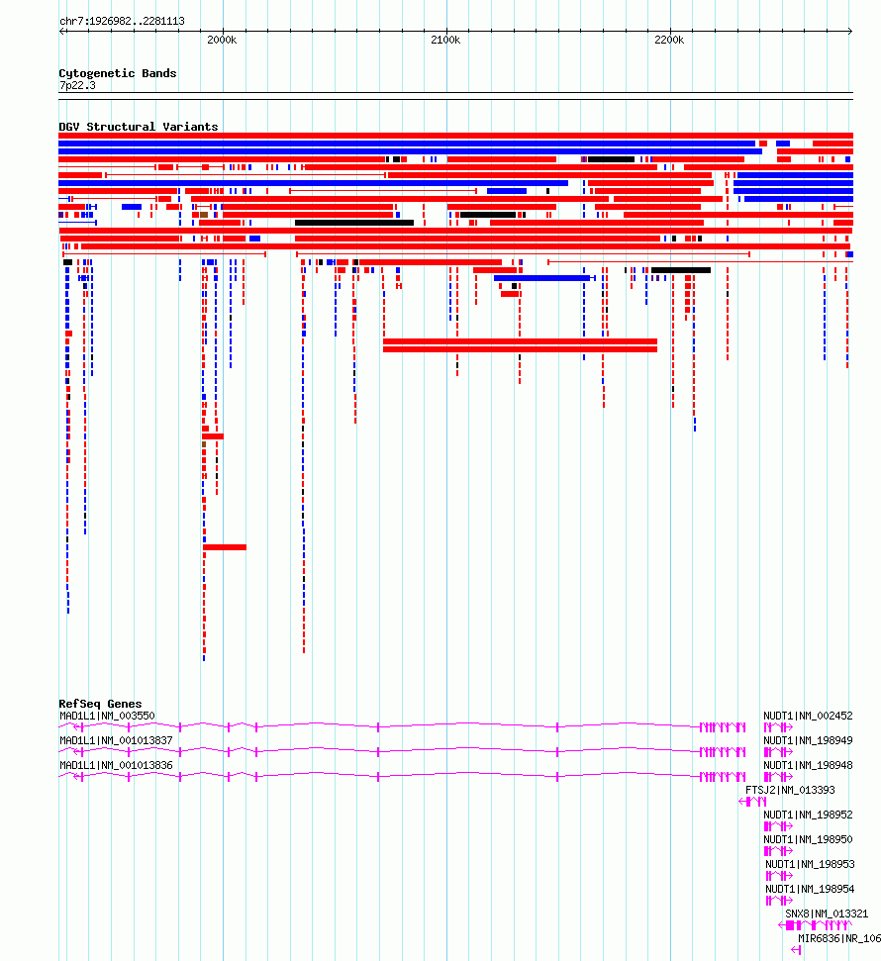Open the Cytogenetic Bands track title
Screen dimensions: 881x961
(x=118, y=73)
